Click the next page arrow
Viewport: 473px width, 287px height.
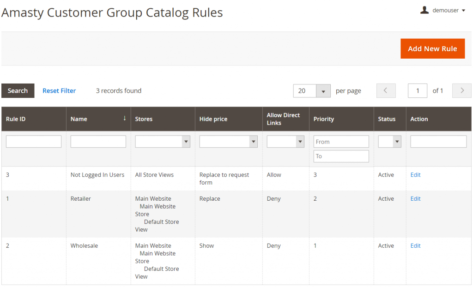point(461,90)
